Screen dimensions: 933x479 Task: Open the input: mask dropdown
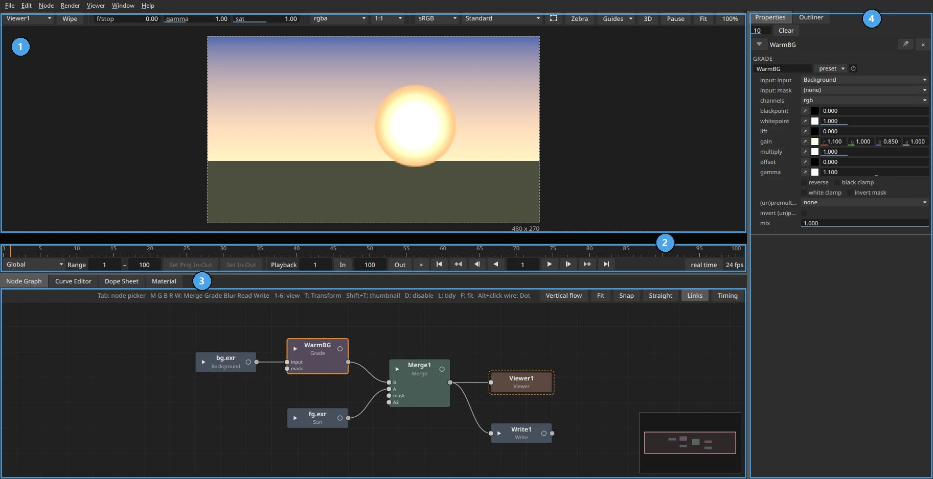point(864,90)
